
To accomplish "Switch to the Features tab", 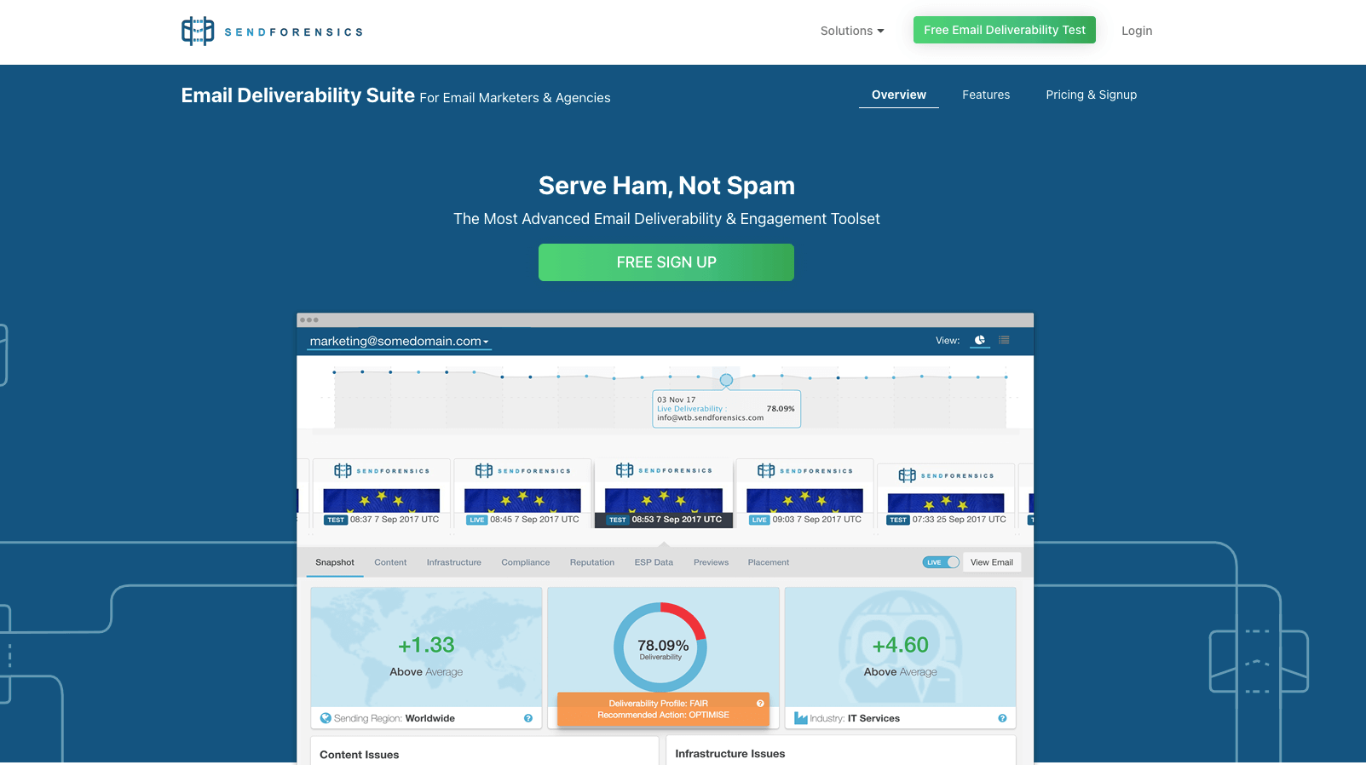I will pos(986,95).
